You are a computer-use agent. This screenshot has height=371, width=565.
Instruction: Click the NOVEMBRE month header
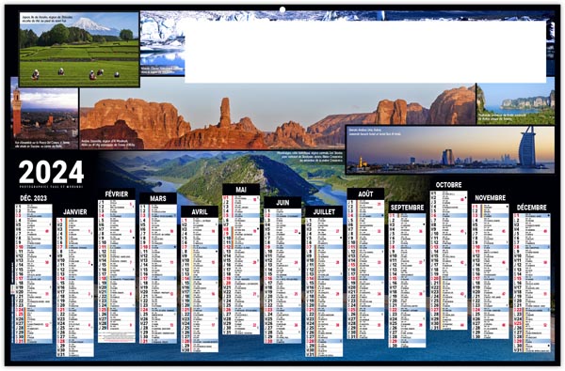point(490,198)
